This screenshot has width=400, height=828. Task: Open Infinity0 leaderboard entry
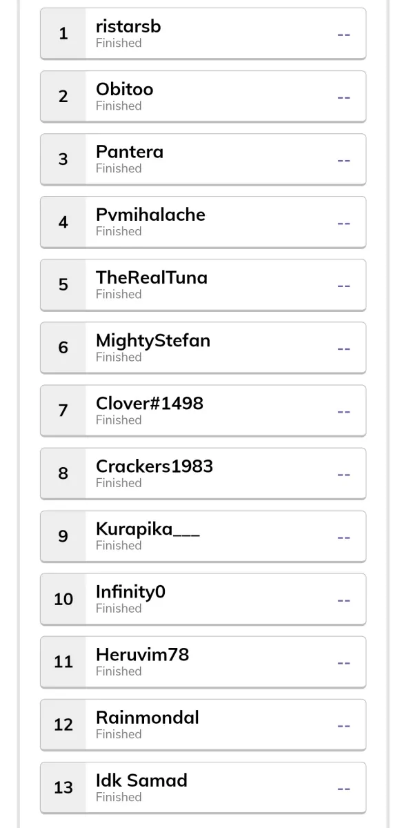[203, 599]
